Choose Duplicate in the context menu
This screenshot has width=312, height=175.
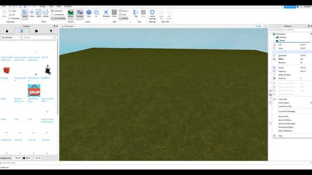coord(292,55)
